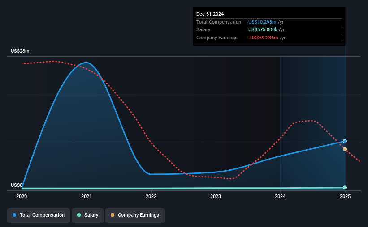
Task: Click the teal Salary data point at 2025
Action: [345, 187]
